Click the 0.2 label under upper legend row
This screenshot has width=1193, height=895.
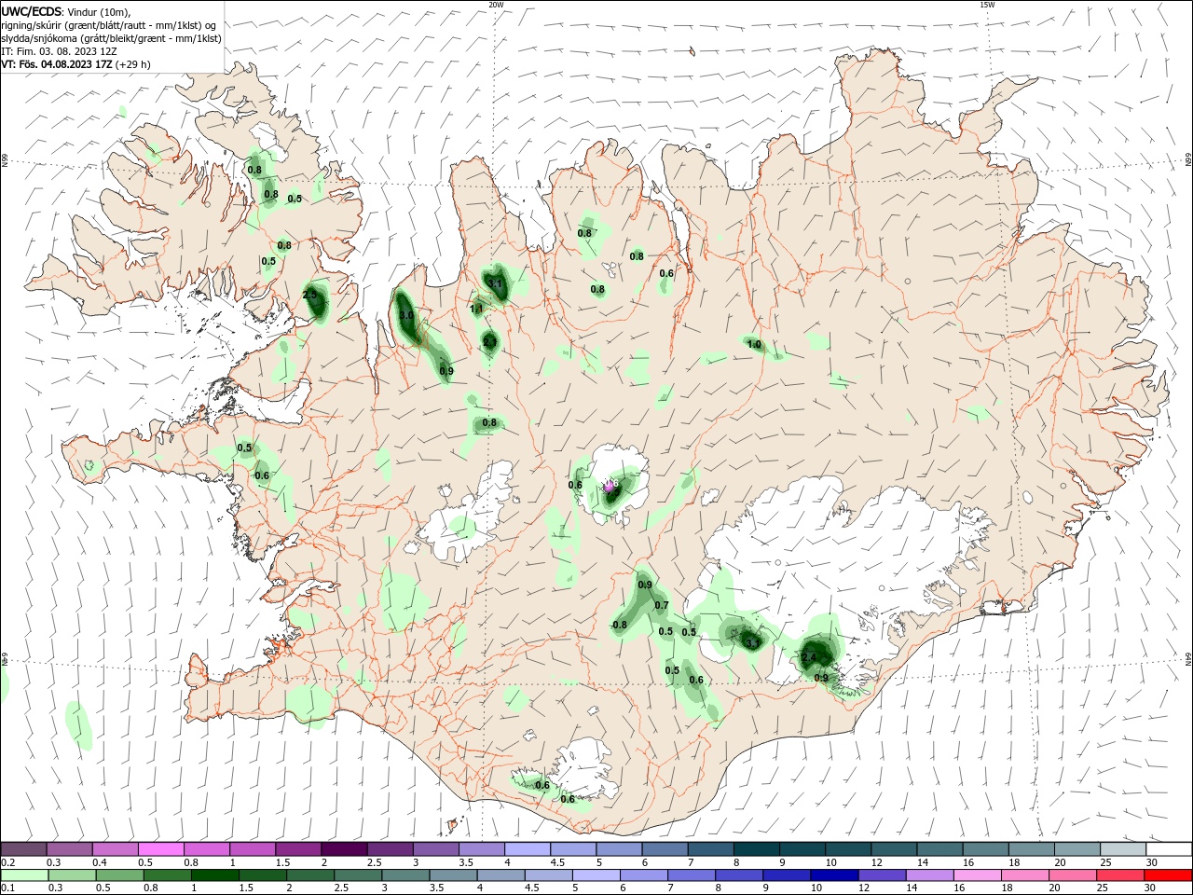(7, 862)
